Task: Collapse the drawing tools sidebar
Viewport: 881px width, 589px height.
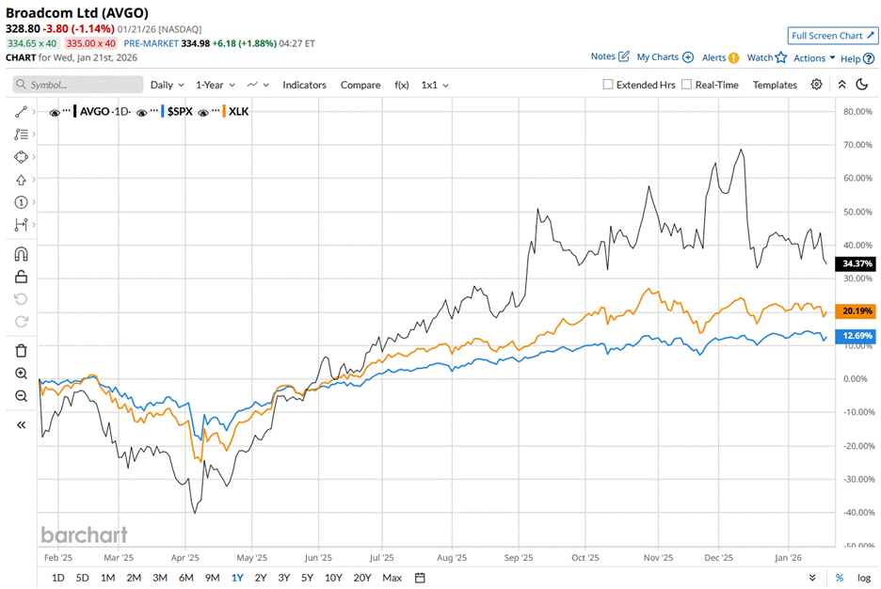Action: point(21,425)
